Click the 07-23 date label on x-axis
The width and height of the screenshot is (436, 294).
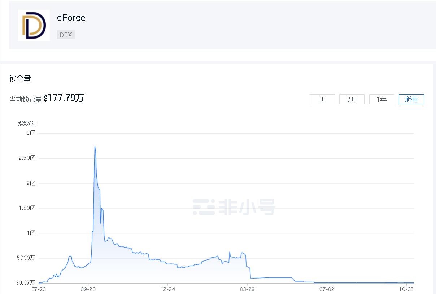click(39, 289)
